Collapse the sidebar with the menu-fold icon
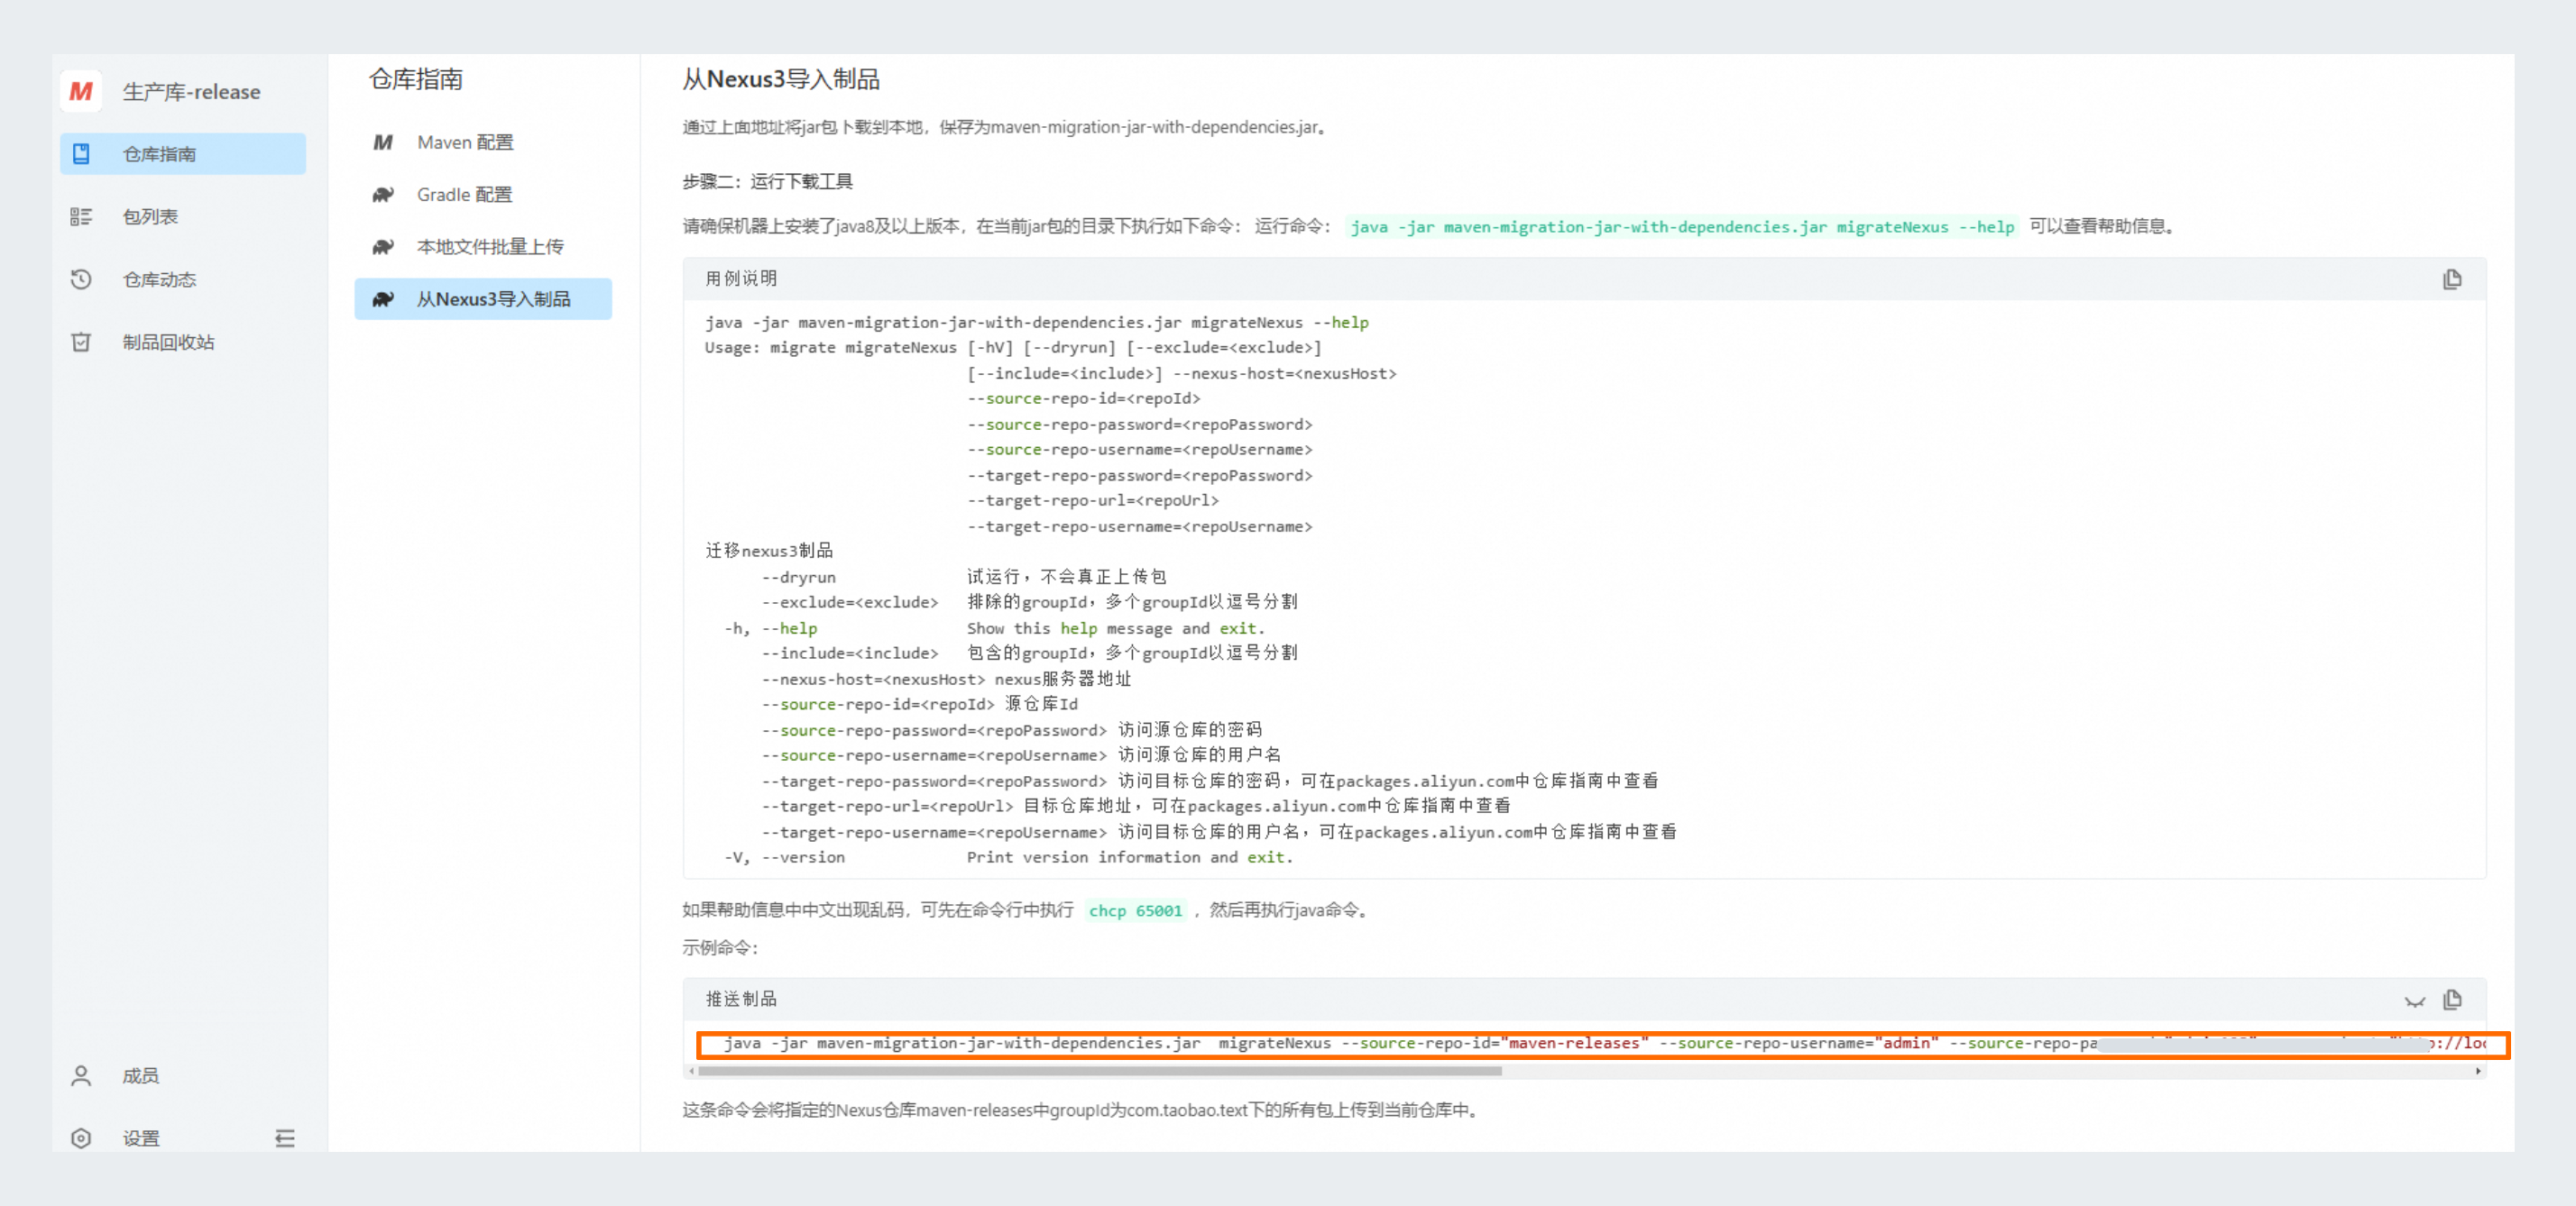2576x1206 pixels. [x=285, y=1138]
